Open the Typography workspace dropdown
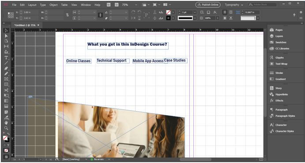 click(234, 5)
